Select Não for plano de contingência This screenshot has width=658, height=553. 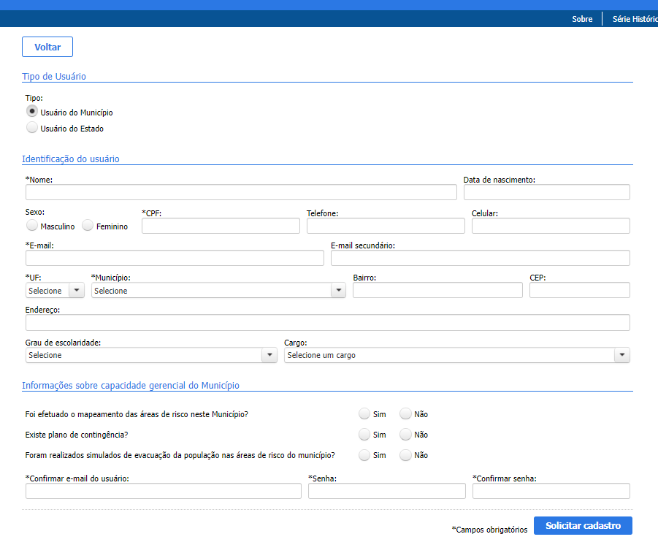(x=406, y=435)
